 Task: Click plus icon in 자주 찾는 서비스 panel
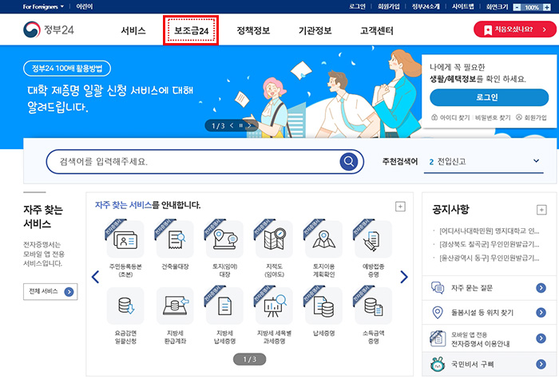[x=400, y=207]
